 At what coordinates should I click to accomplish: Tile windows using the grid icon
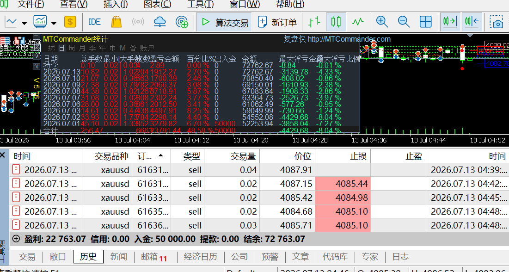(x=426, y=22)
